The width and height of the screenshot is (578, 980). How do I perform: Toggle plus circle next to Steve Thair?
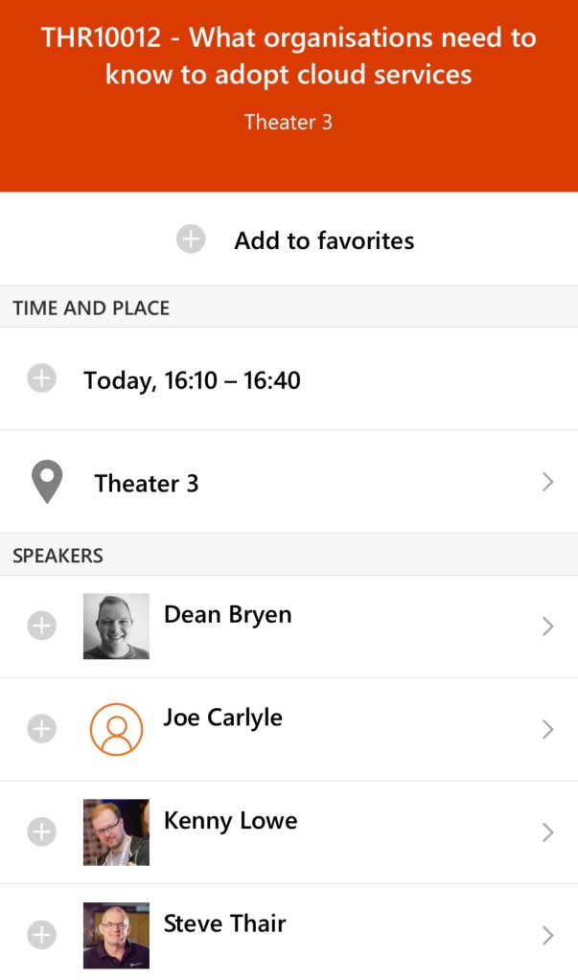point(41,935)
